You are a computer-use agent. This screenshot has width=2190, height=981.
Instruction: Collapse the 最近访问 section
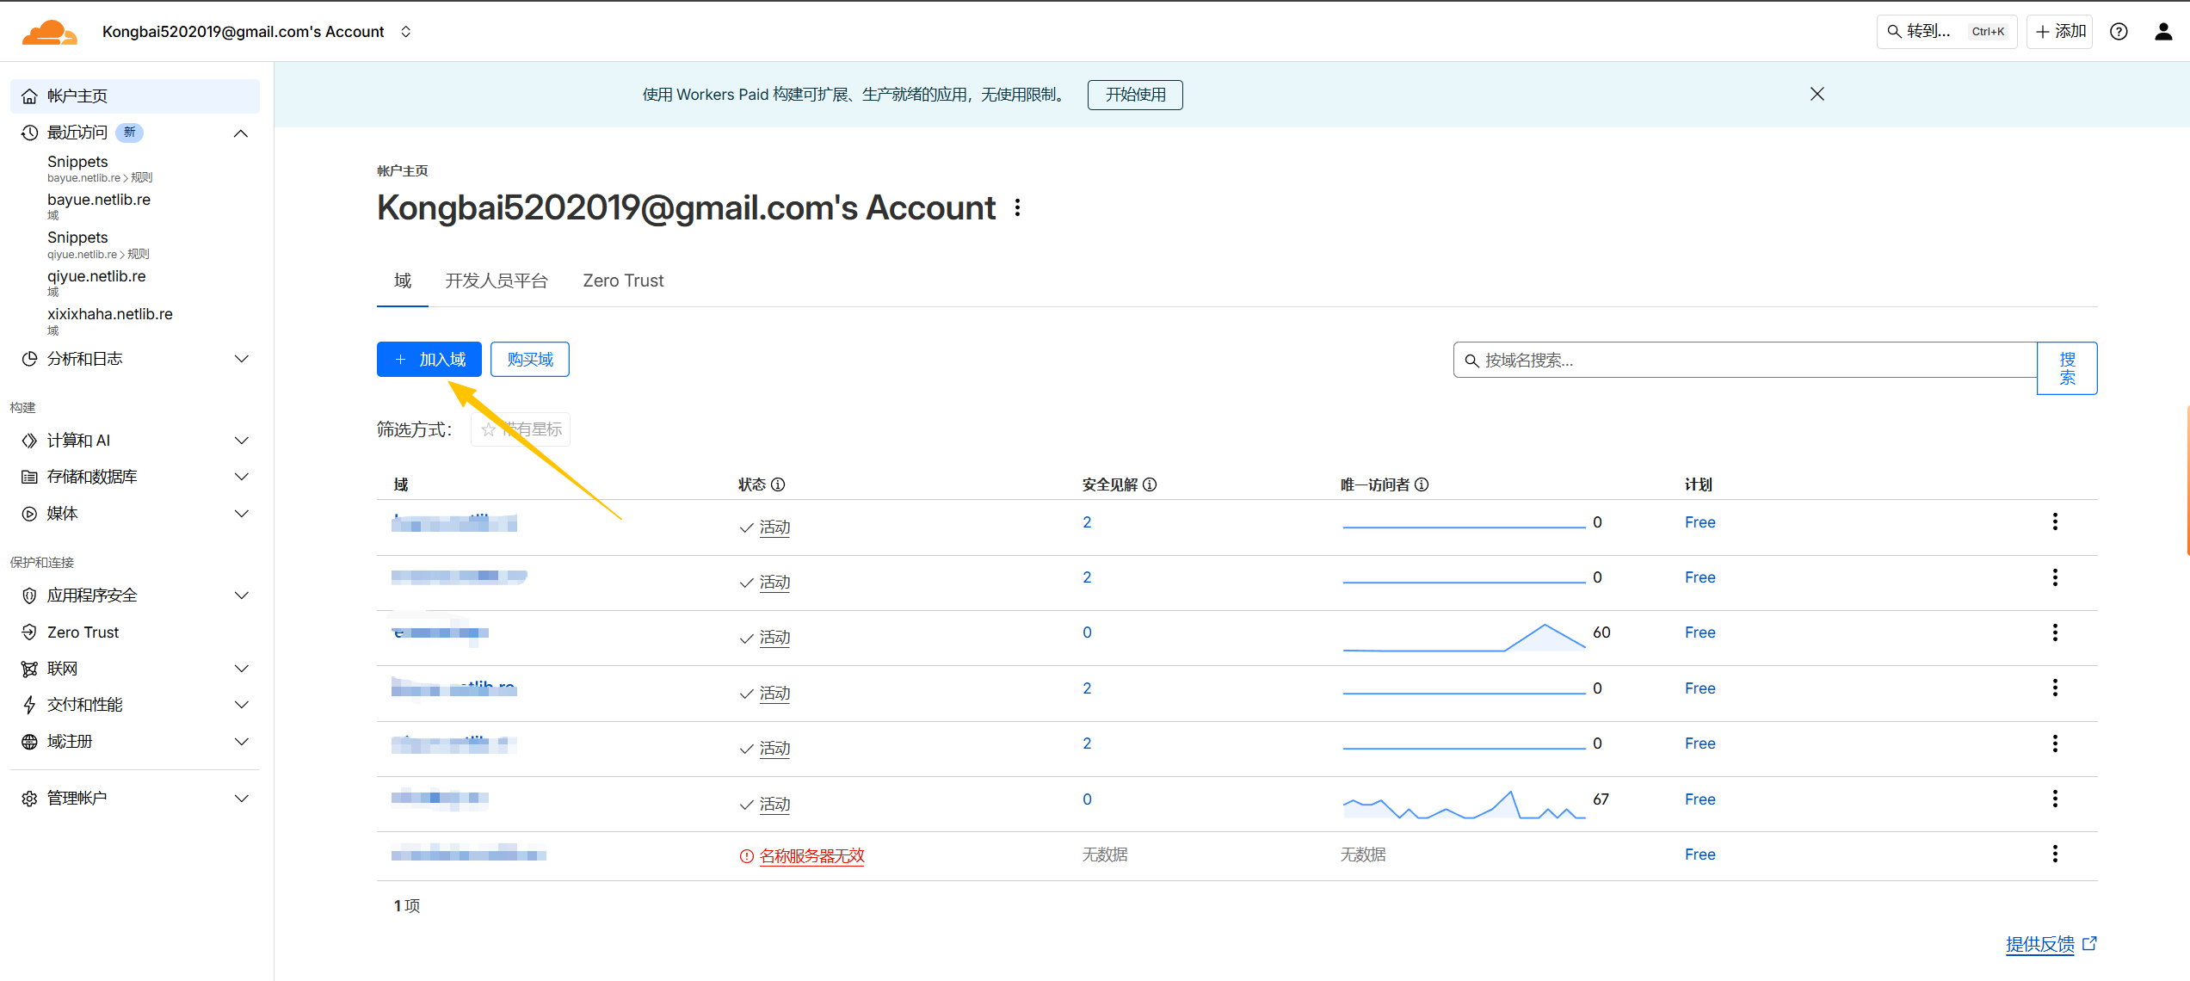(x=241, y=133)
